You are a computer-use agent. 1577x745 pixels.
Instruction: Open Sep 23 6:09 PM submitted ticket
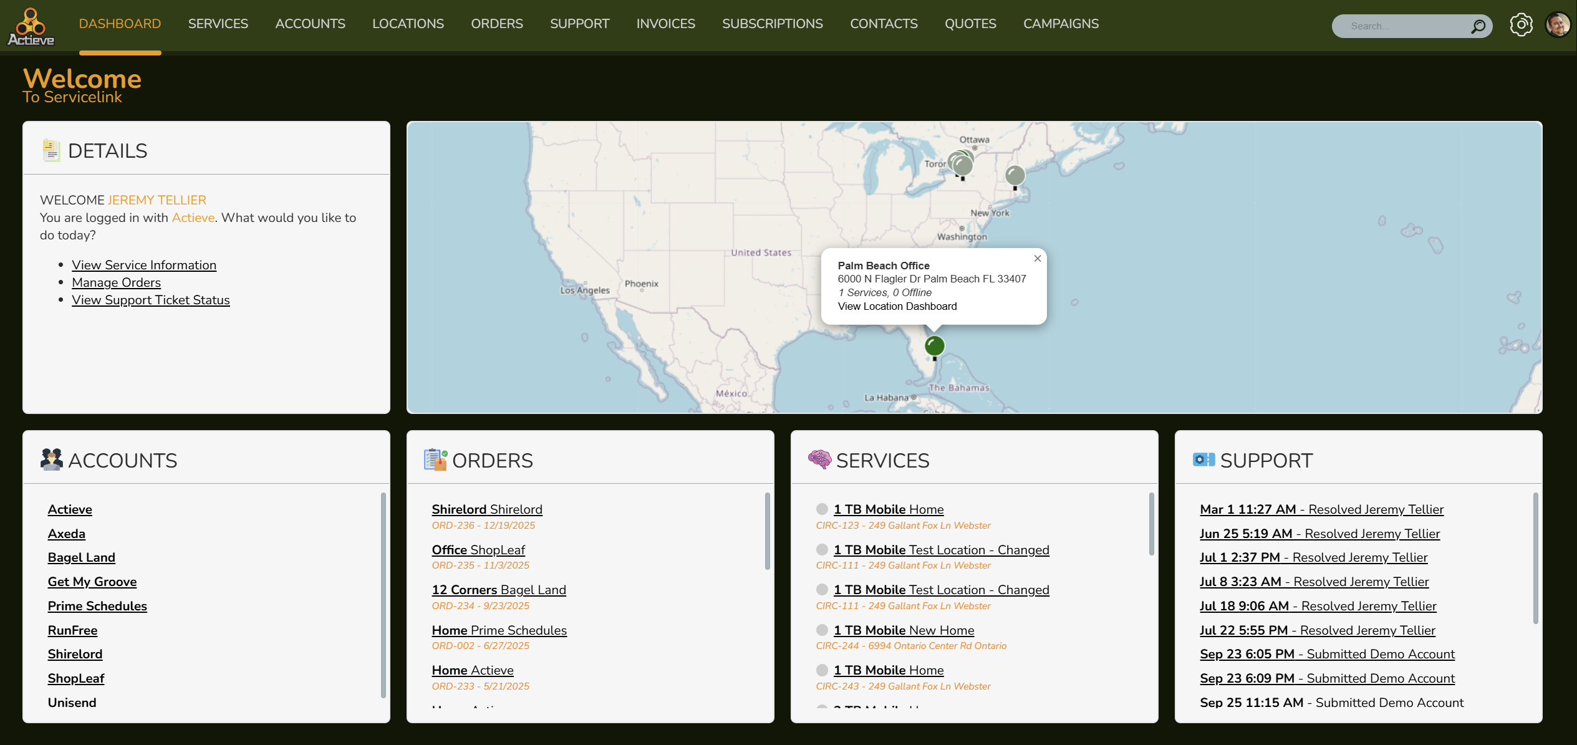tap(1328, 678)
